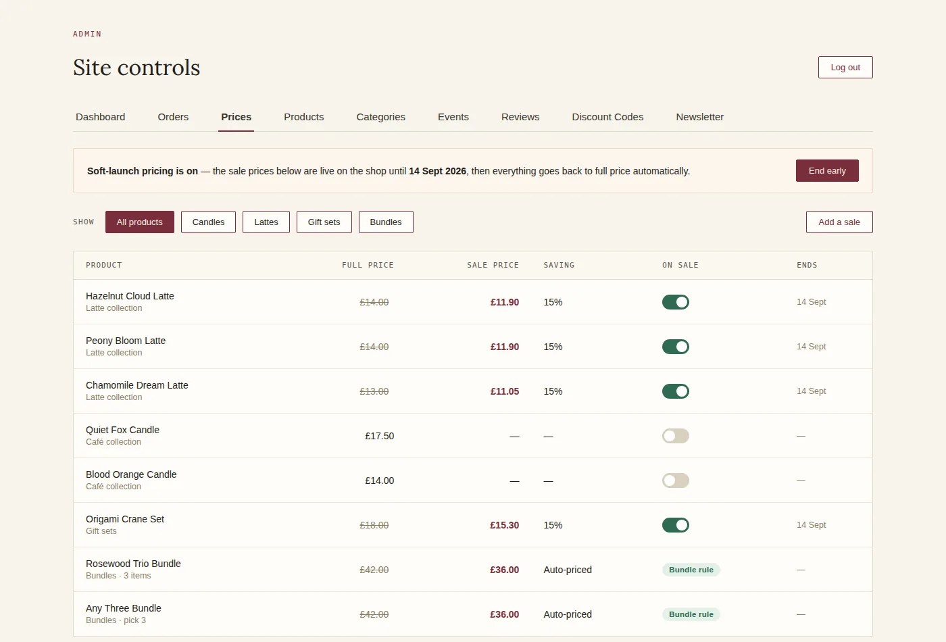Select the Peony Bloom Latte product name
The image size is (946, 642).
126,341
